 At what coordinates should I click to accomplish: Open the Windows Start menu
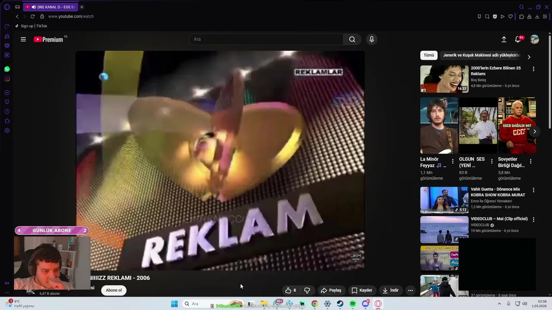click(x=174, y=304)
